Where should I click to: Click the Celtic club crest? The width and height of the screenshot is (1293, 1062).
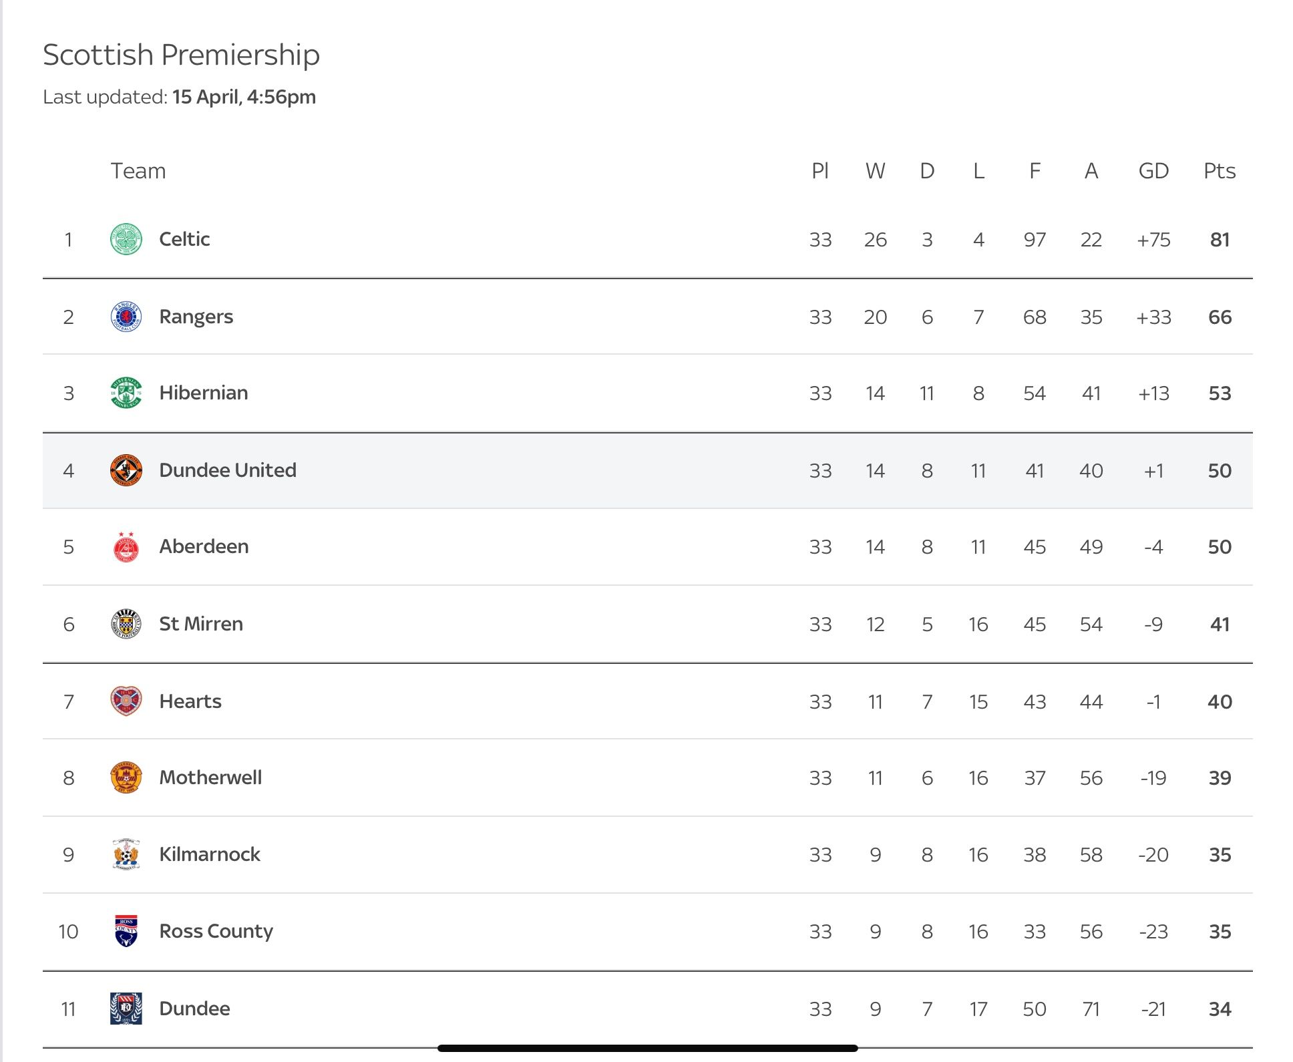click(126, 239)
